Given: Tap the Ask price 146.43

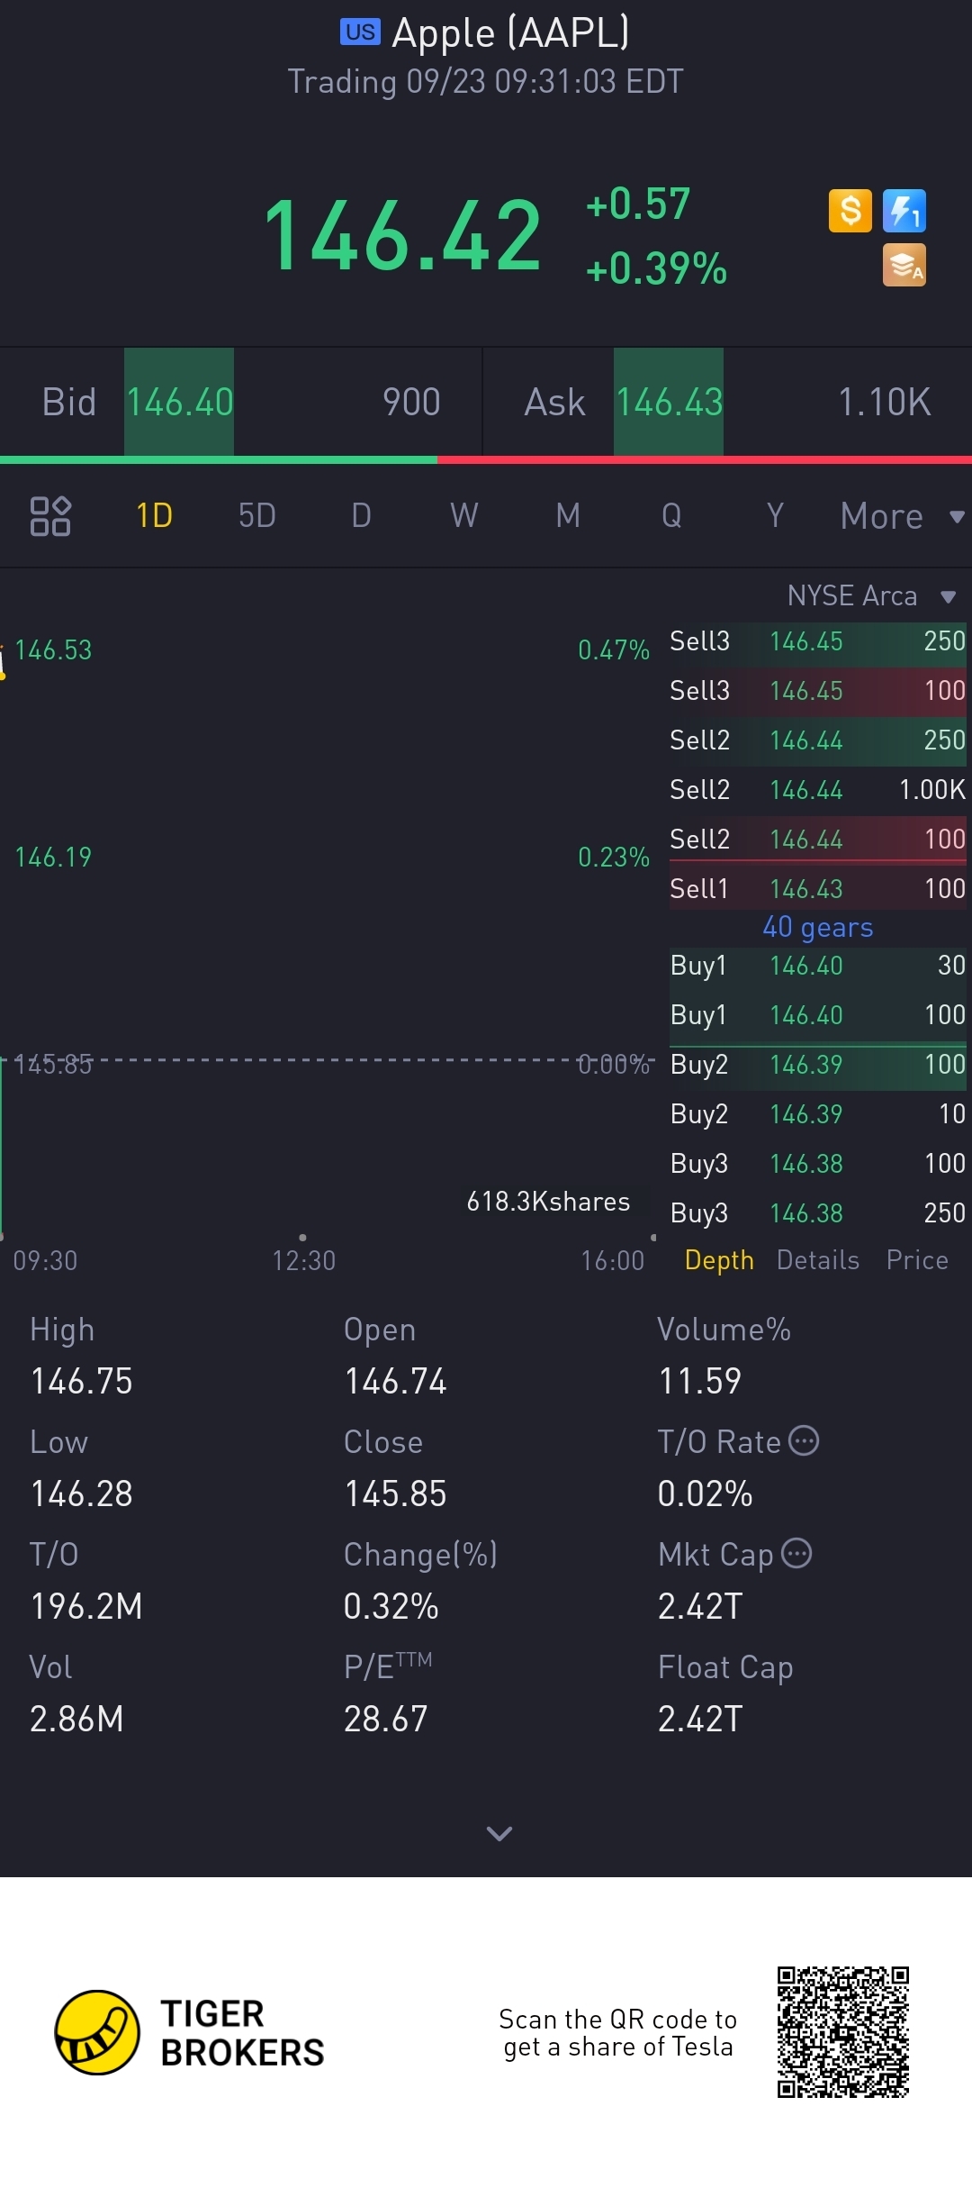Looking at the screenshot, I should point(669,402).
